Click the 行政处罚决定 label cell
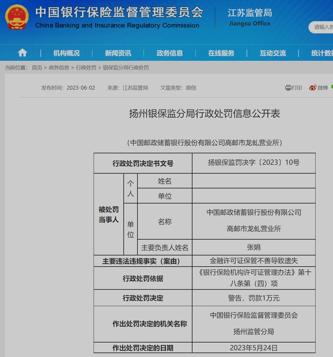The image size is (333, 357). tap(143, 298)
